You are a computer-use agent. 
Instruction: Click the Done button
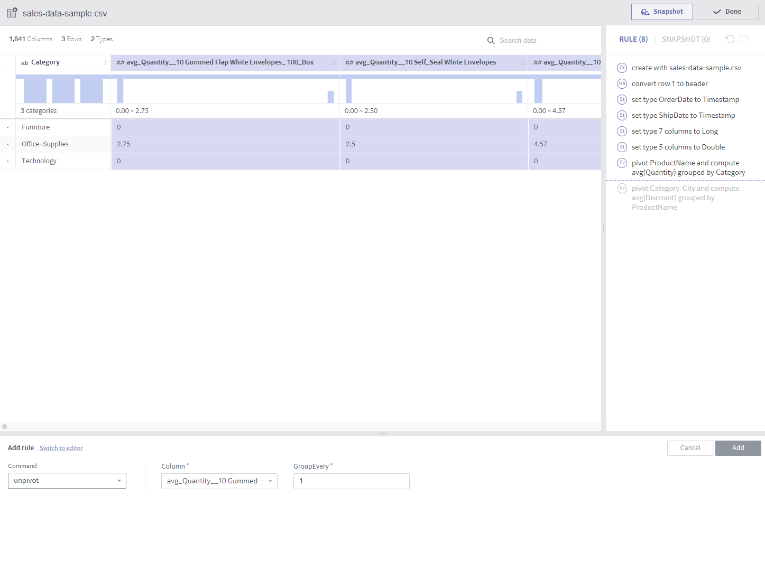click(727, 12)
